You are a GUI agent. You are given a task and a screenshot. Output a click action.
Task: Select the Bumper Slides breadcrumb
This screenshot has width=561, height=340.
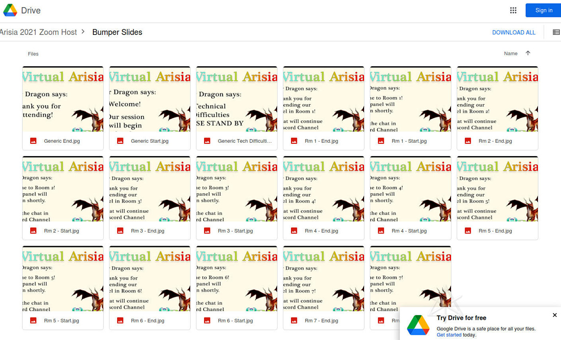pos(117,32)
